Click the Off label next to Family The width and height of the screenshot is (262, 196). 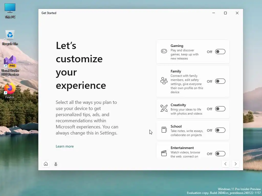coord(210,81)
